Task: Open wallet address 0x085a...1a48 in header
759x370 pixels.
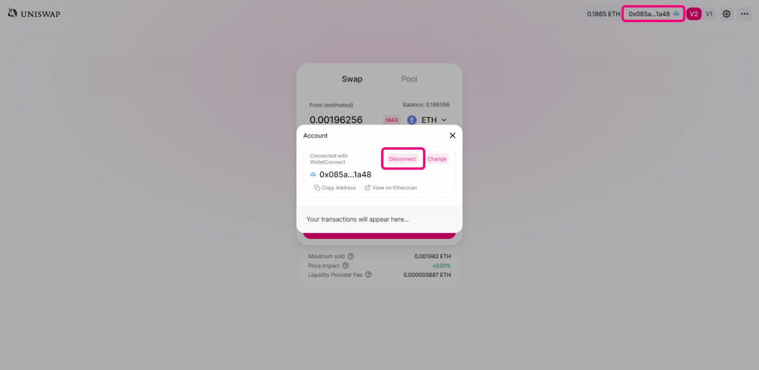Action: [x=653, y=14]
